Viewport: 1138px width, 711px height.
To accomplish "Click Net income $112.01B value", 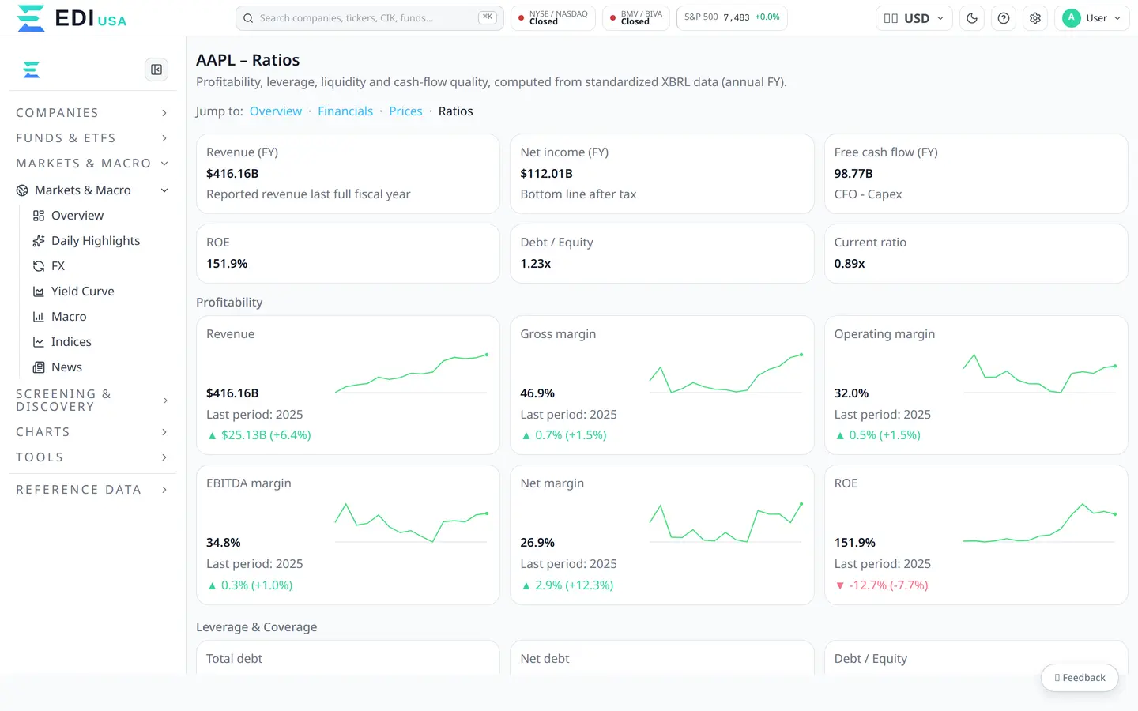I will click(x=546, y=174).
